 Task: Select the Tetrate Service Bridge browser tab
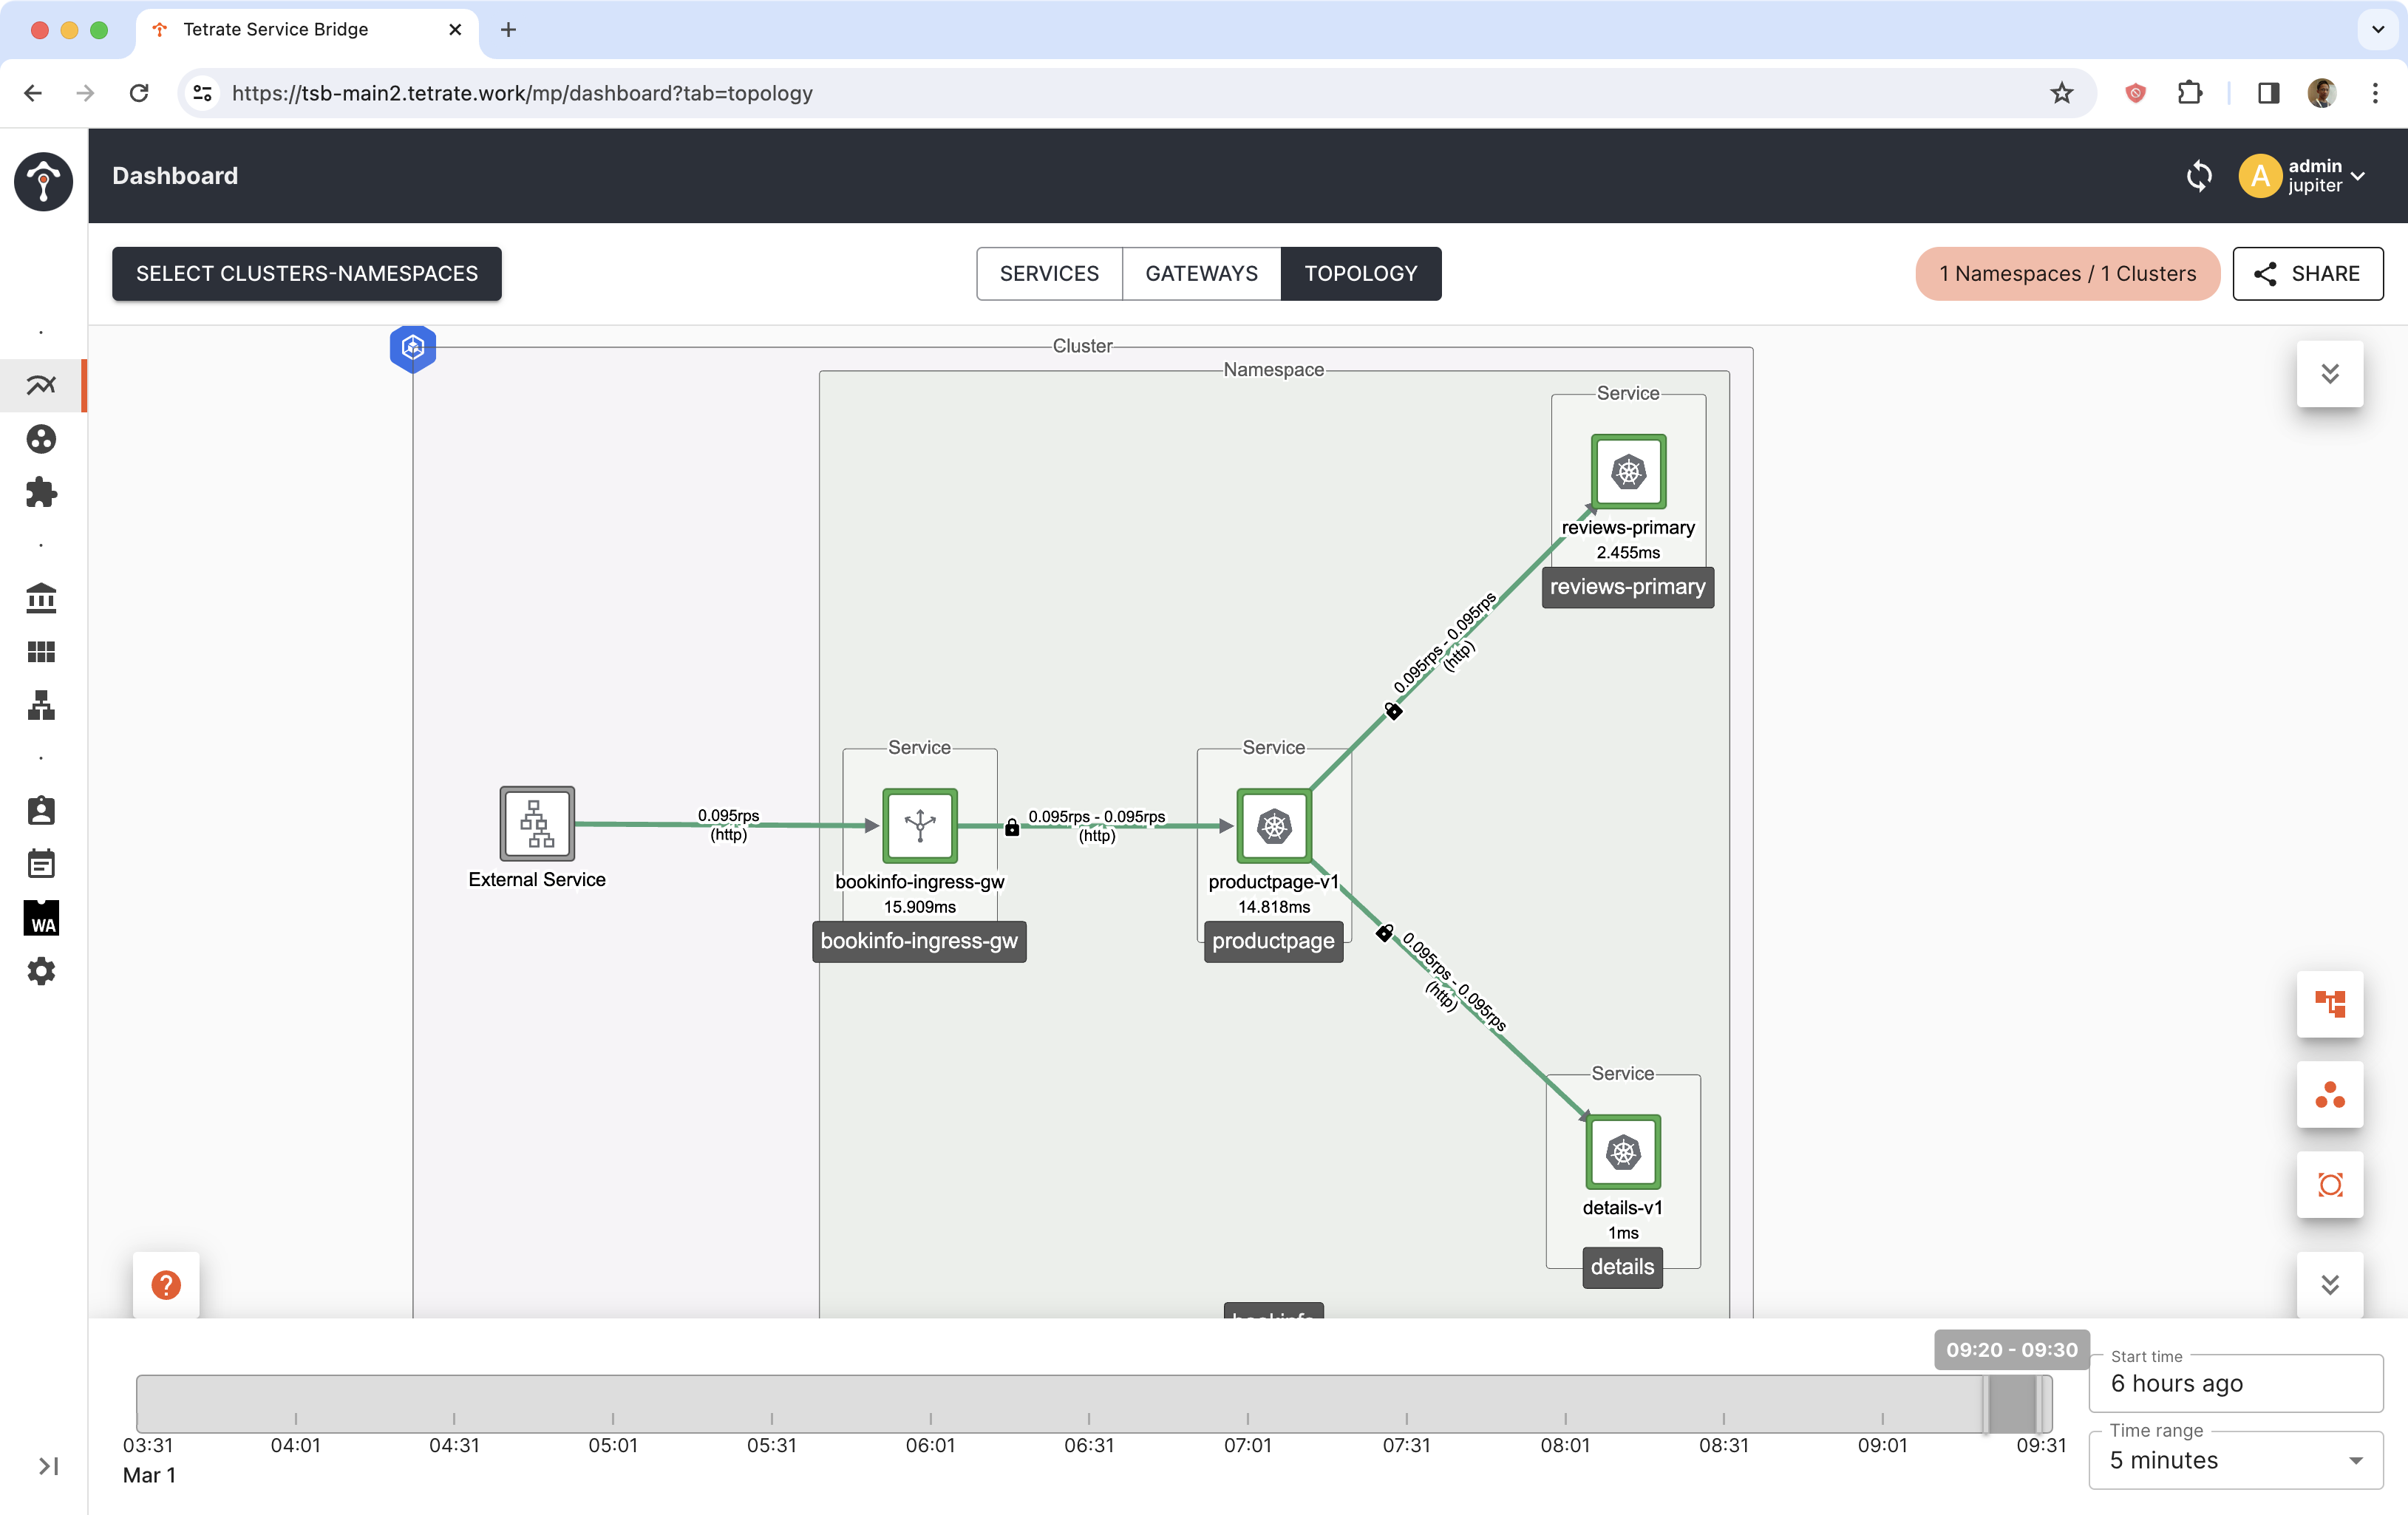click(x=306, y=30)
